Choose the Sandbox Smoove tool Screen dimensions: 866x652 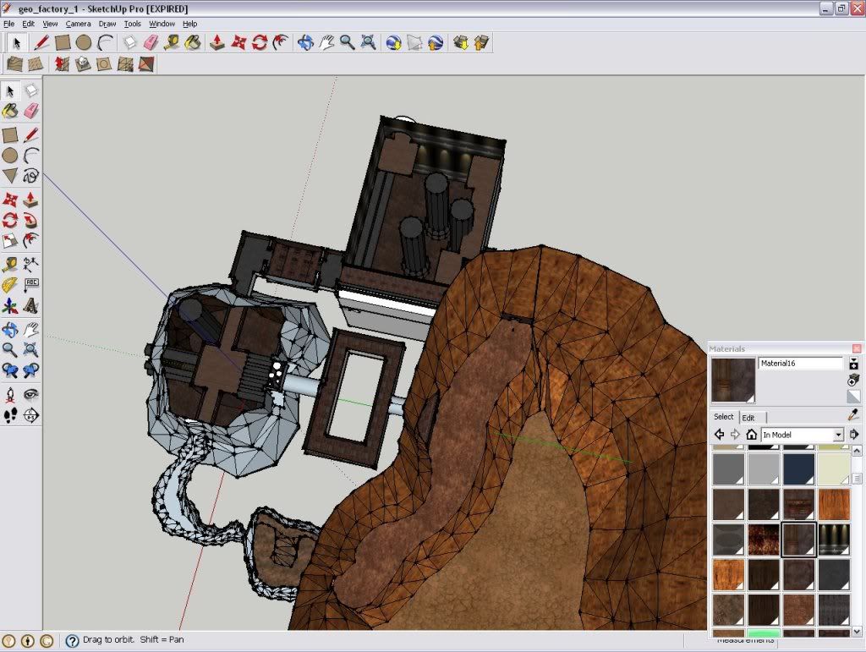click(61, 64)
